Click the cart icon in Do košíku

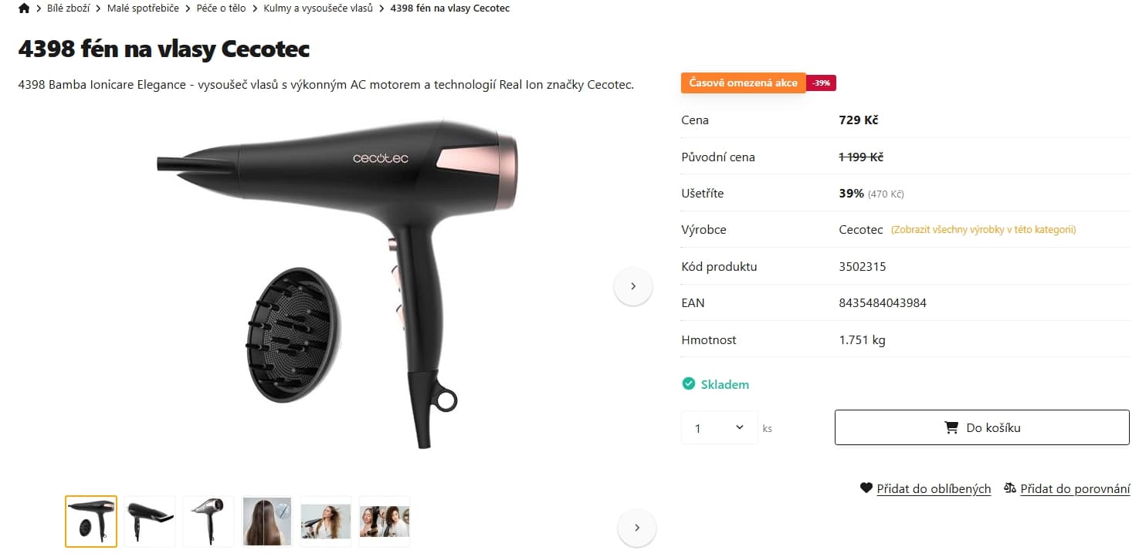pyautogui.click(x=951, y=427)
